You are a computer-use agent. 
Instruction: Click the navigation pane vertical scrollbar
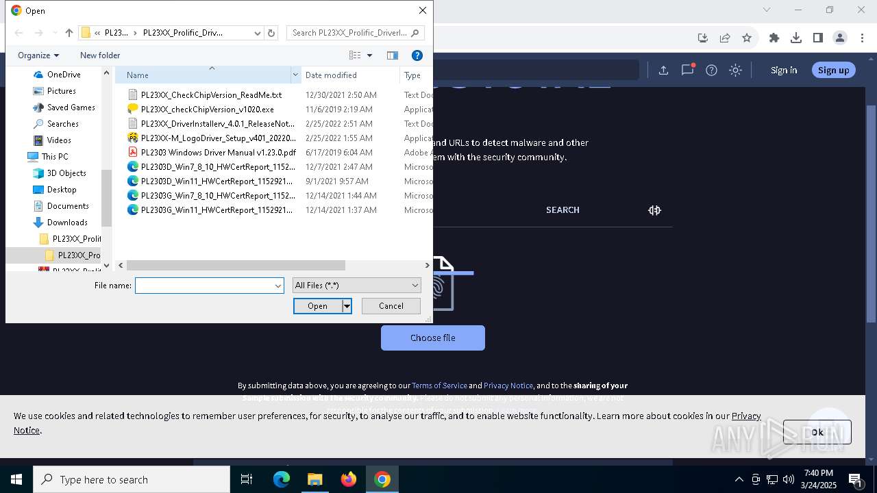click(106, 199)
